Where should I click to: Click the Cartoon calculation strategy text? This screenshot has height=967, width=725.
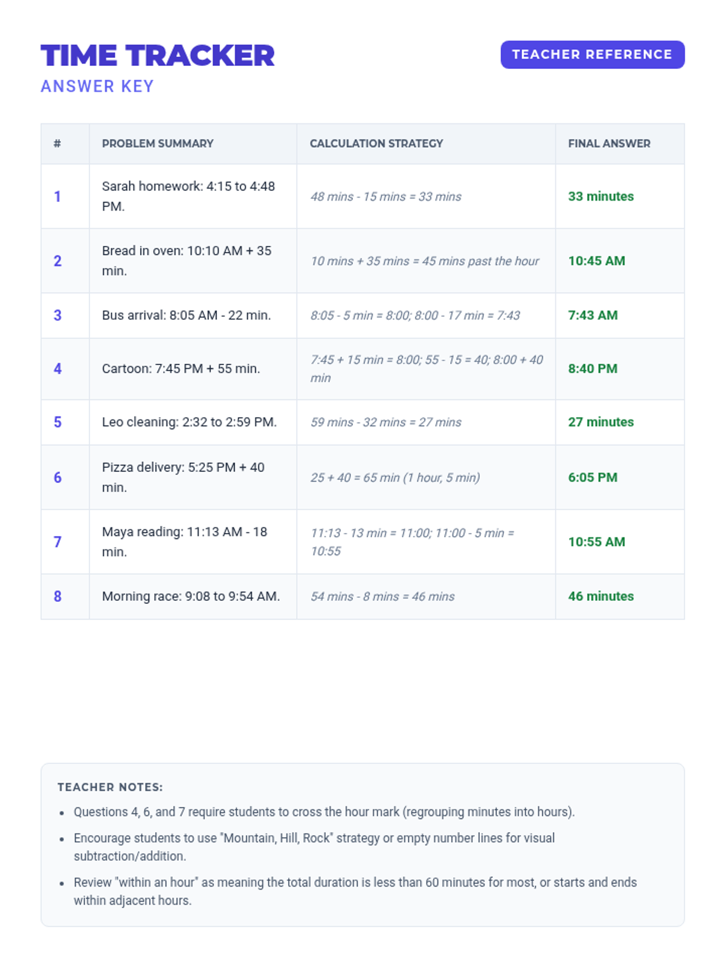point(426,369)
